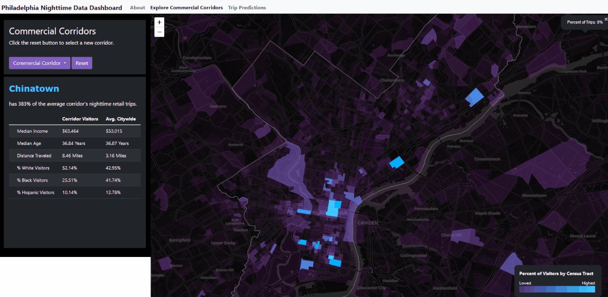
Task: Go to Explore Commercial Corridors tab
Action: tap(186, 8)
